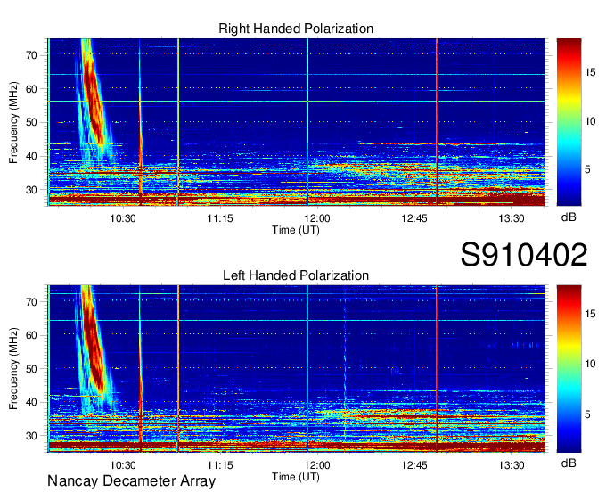Click the 13:30 tick label on bottom plot
Viewport: 606px width, 492px height.
pyautogui.click(x=511, y=465)
